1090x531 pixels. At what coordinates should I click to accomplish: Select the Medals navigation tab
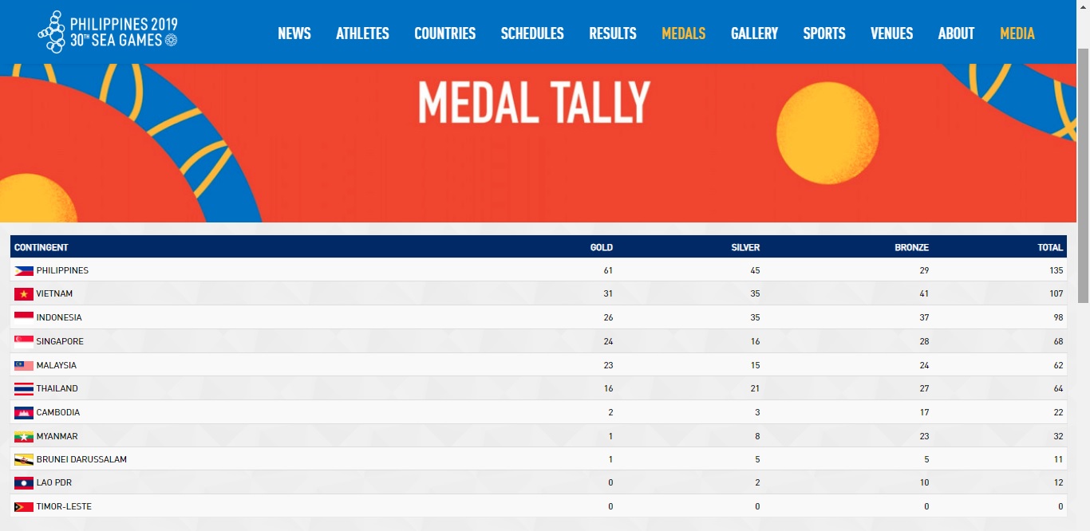coord(684,33)
